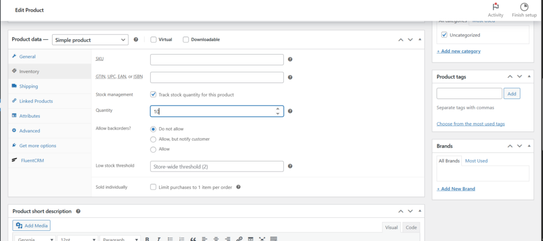This screenshot has height=241, width=543.
Task: Select Allow, but notify customer radio option
Action: click(153, 139)
